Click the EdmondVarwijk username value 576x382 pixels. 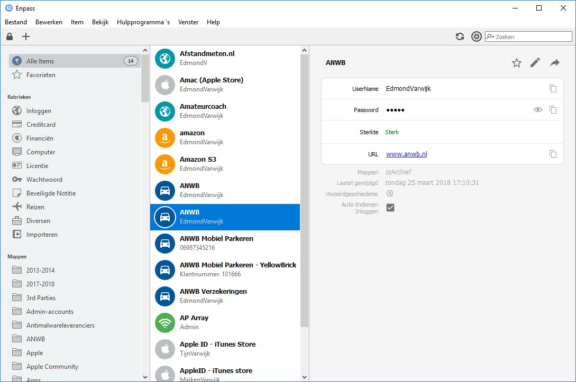point(408,88)
